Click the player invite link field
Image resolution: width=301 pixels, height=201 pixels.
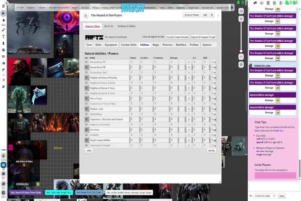[275, 175]
